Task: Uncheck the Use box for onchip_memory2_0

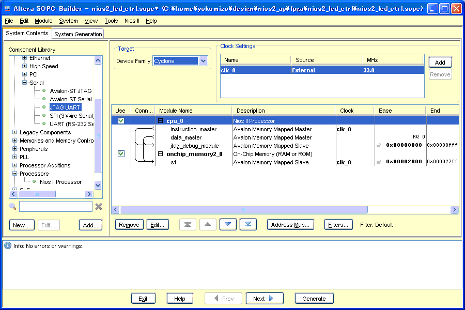Action: pyautogui.click(x=121, y=153)
